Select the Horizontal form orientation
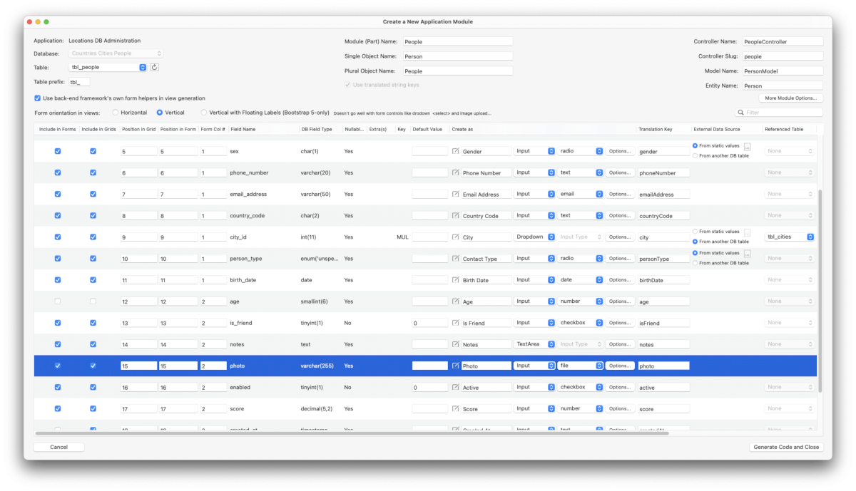This screenshot has height=491, width=856. [115, 113]
